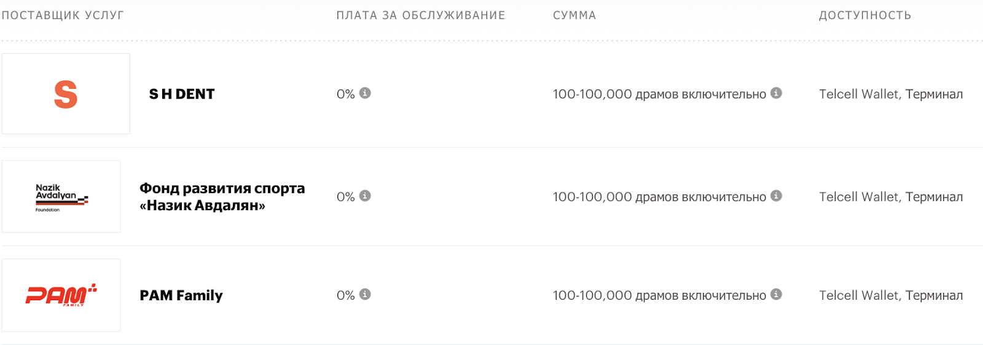Open the Nazik Avdalyan Foundation logo
Screen dimensions: 983x345
click(x=61, y=197)
